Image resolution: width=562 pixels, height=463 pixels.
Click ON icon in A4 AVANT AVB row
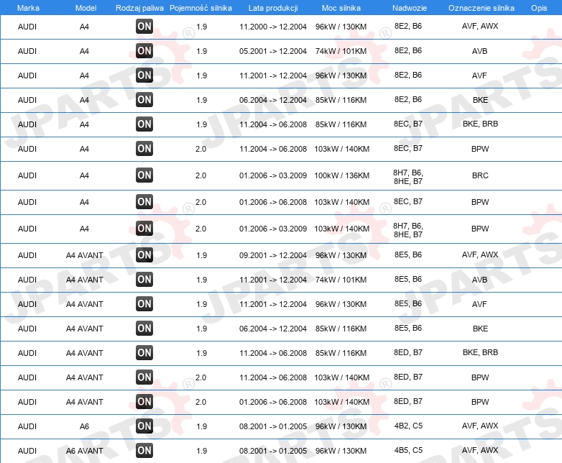point(144,280)
